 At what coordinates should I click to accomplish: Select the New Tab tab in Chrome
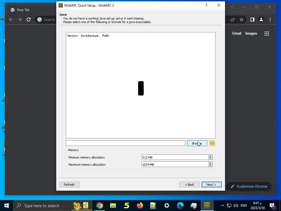coord(23,10)
